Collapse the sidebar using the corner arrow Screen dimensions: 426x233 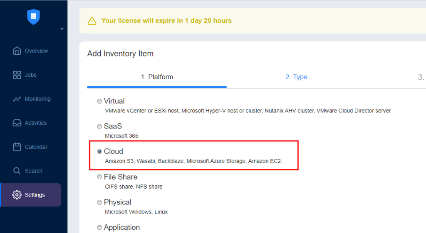tap(62, 29)
